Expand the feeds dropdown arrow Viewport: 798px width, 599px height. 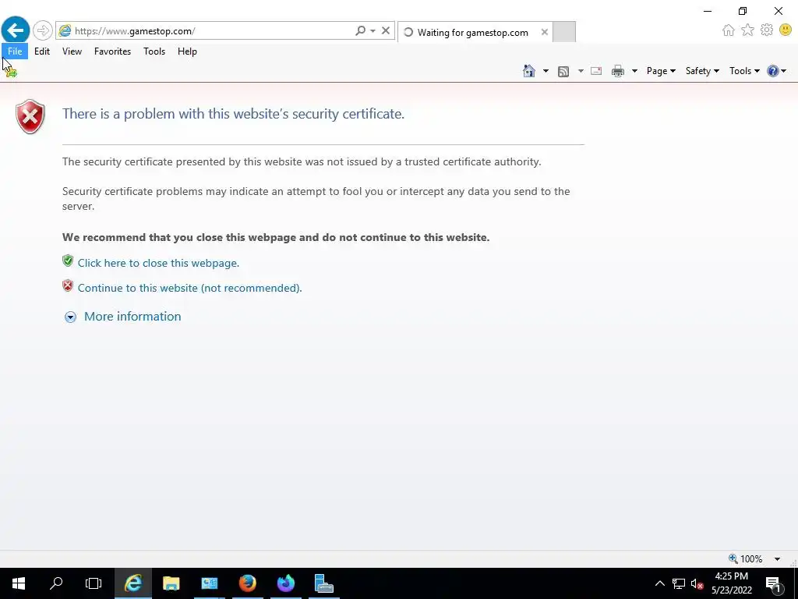pos(581,71)
